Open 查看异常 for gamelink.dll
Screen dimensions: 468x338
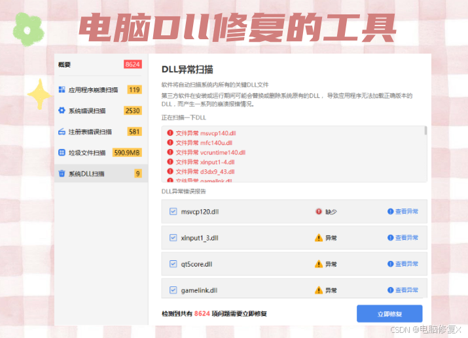406,290
